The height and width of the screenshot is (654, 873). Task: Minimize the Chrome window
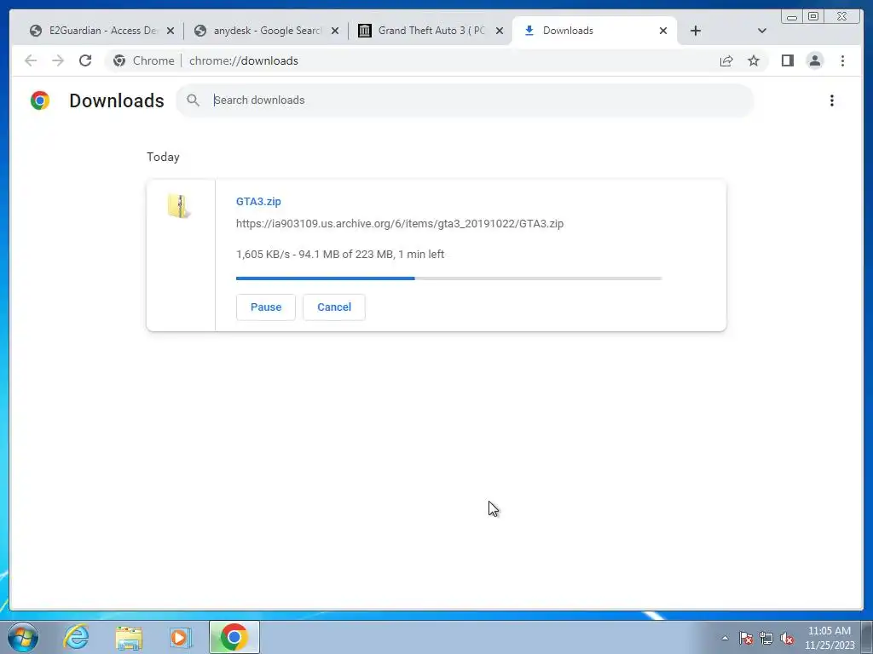(792, 17)
